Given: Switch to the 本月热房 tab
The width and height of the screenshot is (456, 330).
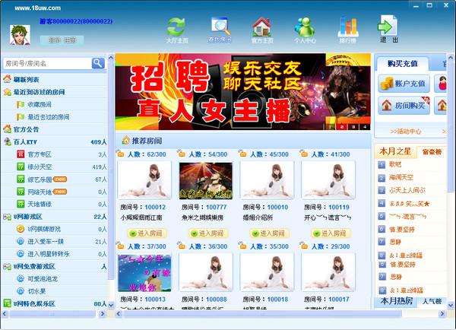Looking at the screenshot, I should point(397,301).
